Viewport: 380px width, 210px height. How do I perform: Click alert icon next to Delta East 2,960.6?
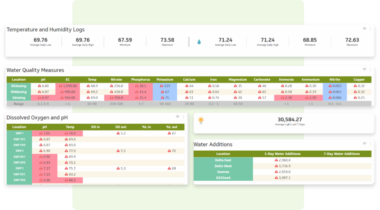(276, 160)
